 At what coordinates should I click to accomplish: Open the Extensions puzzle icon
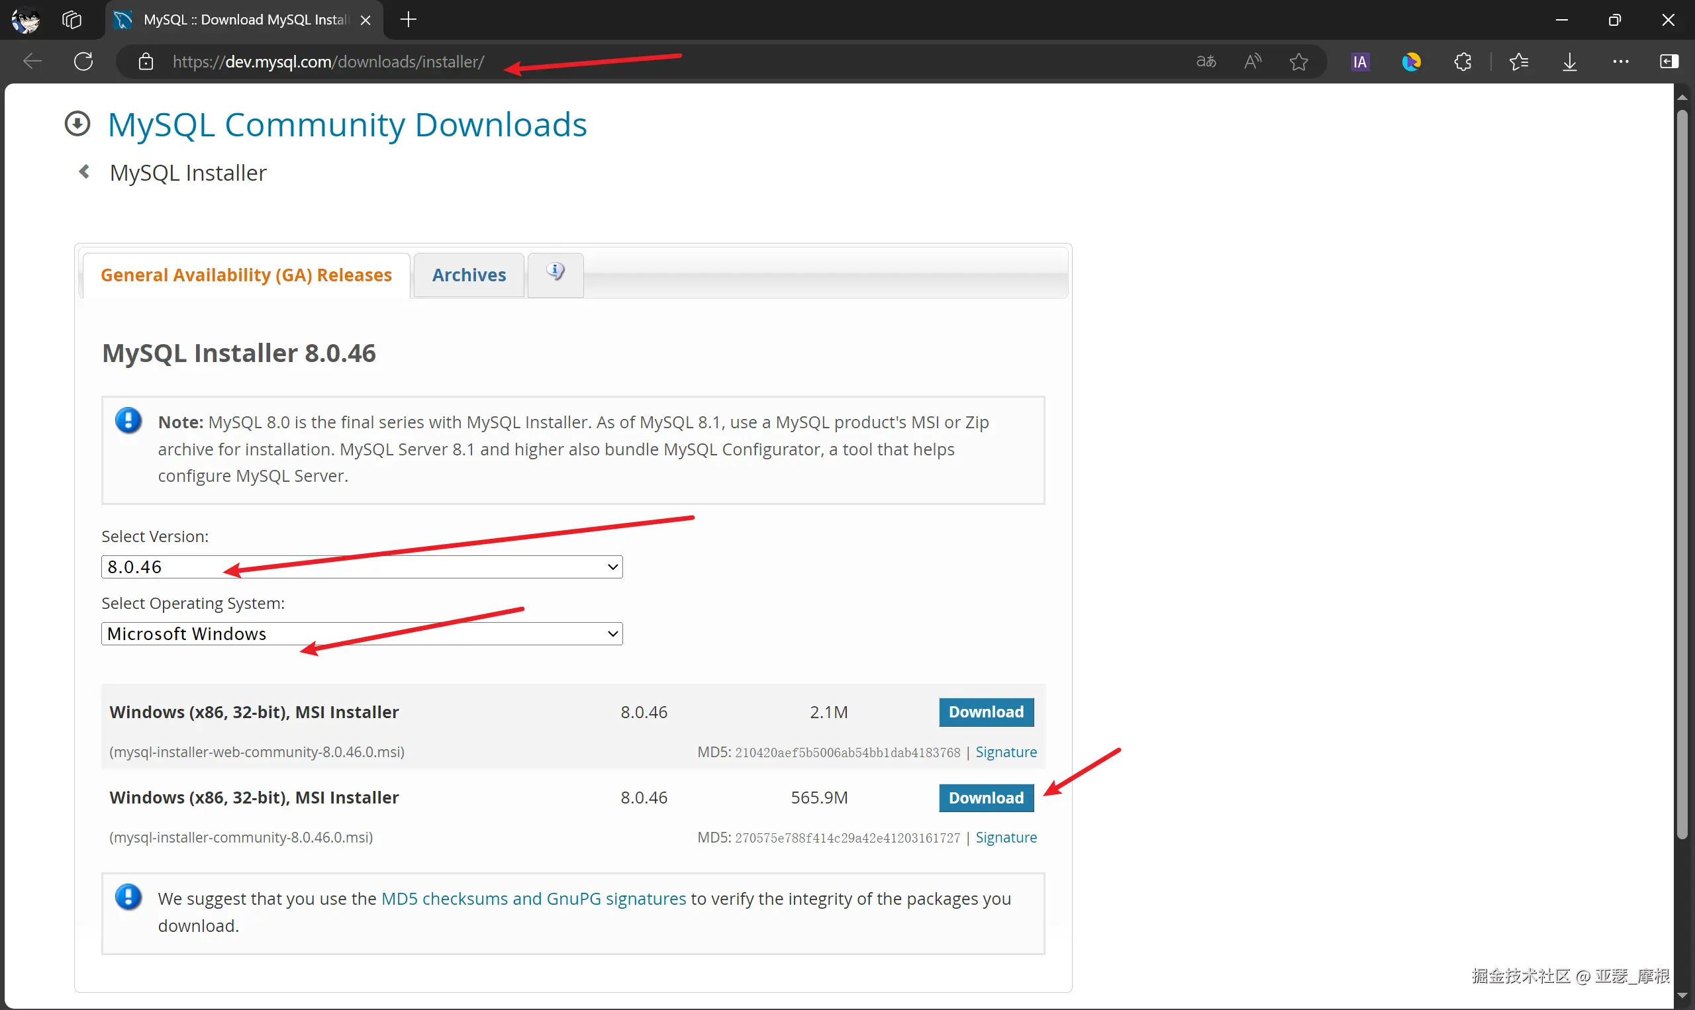pyautogui.click(x=1462, y=62)
